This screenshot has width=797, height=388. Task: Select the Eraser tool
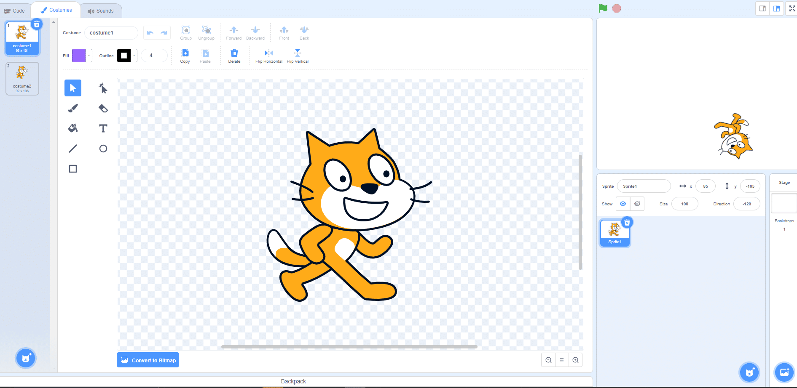[103, 108]
